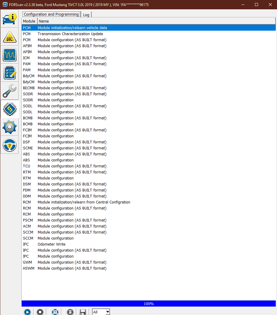
Task: Open the tests checklist section
Action: pyautogui.click(x=9, y=73)
